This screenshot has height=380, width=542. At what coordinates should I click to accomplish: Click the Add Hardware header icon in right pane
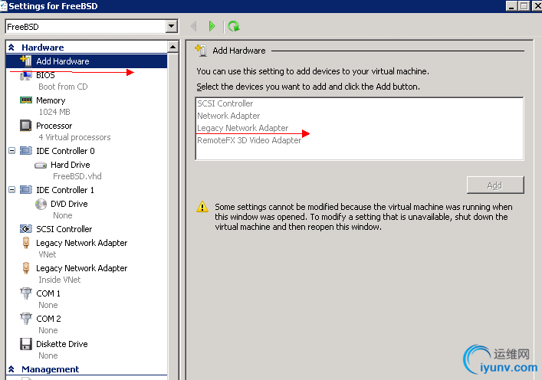(201, 51)
